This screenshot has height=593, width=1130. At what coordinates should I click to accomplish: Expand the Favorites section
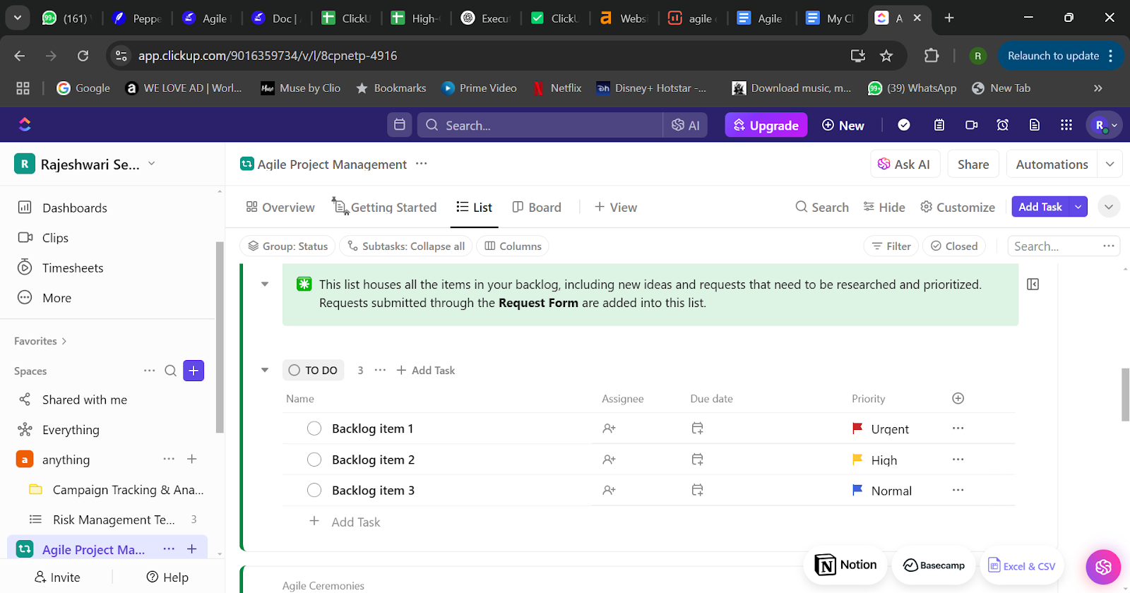click(x=40, y=341)
